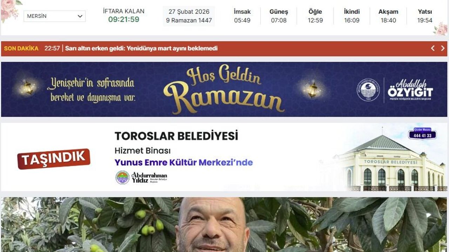Click the Toroslar Belediyesi round emblem

click(122, 177)
